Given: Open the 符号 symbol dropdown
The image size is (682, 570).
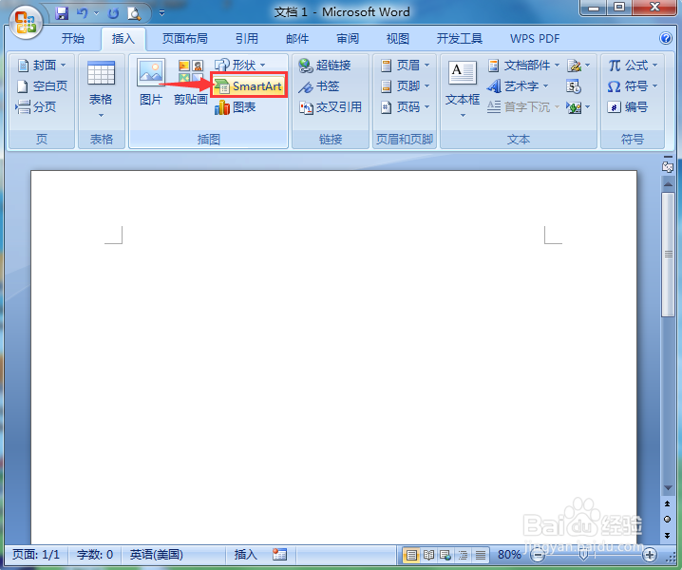Looking at the screenshot, I should pyautogui.click(x=633, y=86).
